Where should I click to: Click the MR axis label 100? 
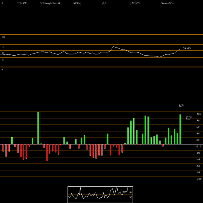[x=199, y=114]
